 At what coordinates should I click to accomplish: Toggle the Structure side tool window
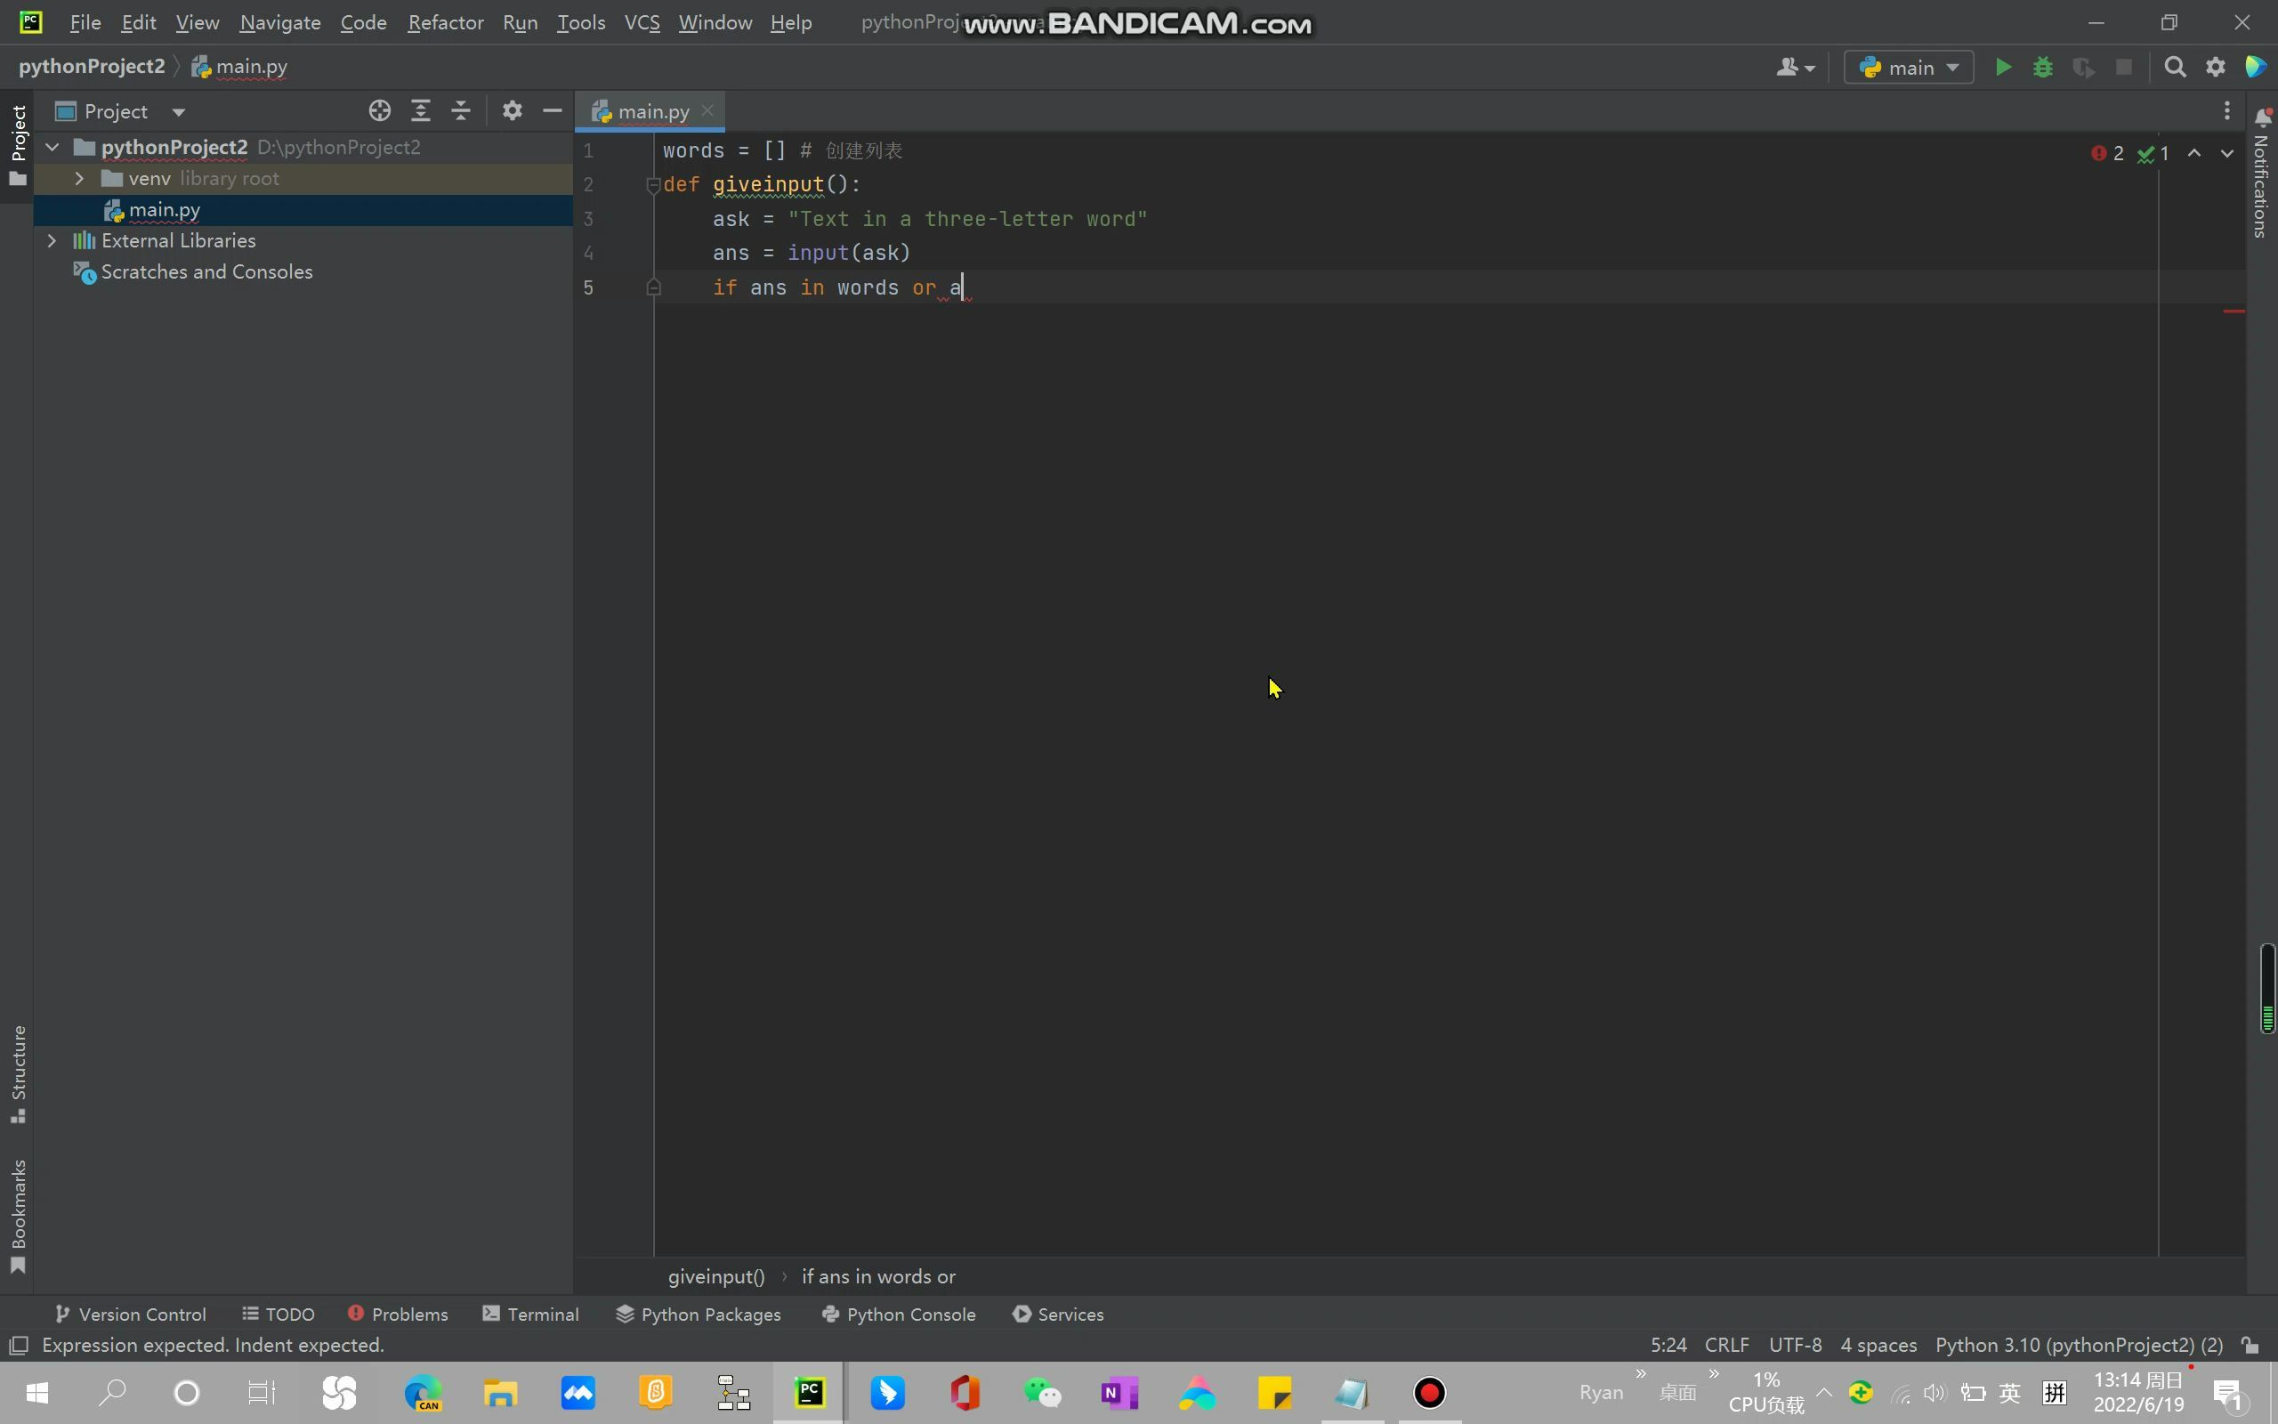[x=18, y=1073]
